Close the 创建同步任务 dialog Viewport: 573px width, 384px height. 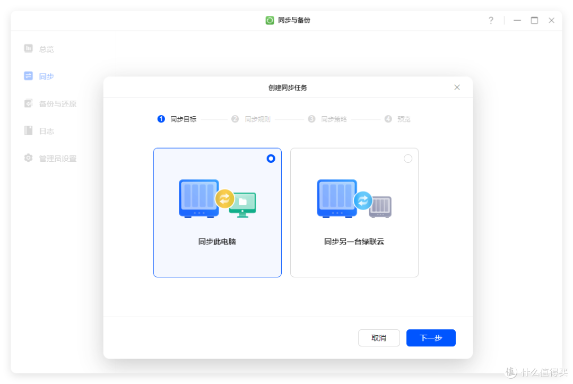pyautogui.click(x=457, y=88)
